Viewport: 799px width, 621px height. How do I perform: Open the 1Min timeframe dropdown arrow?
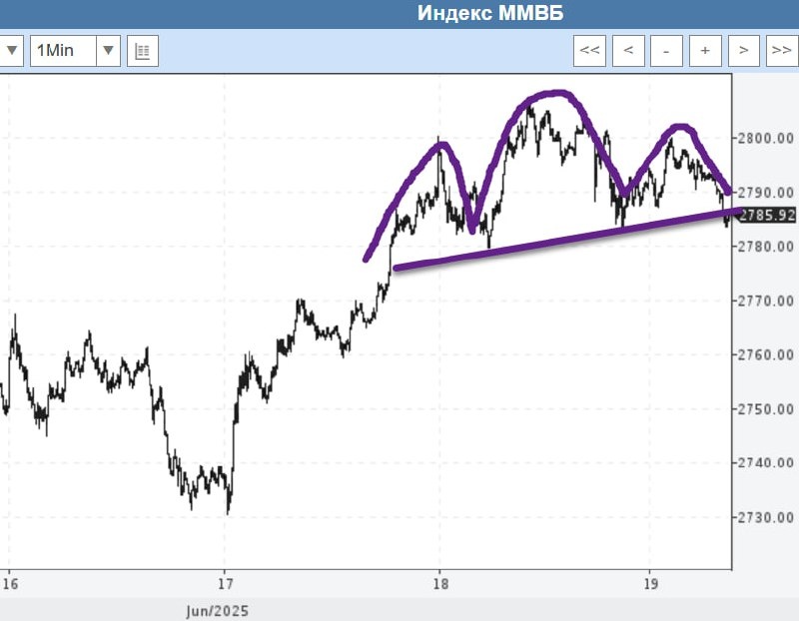pyautogui.click(x=108, y=51)
